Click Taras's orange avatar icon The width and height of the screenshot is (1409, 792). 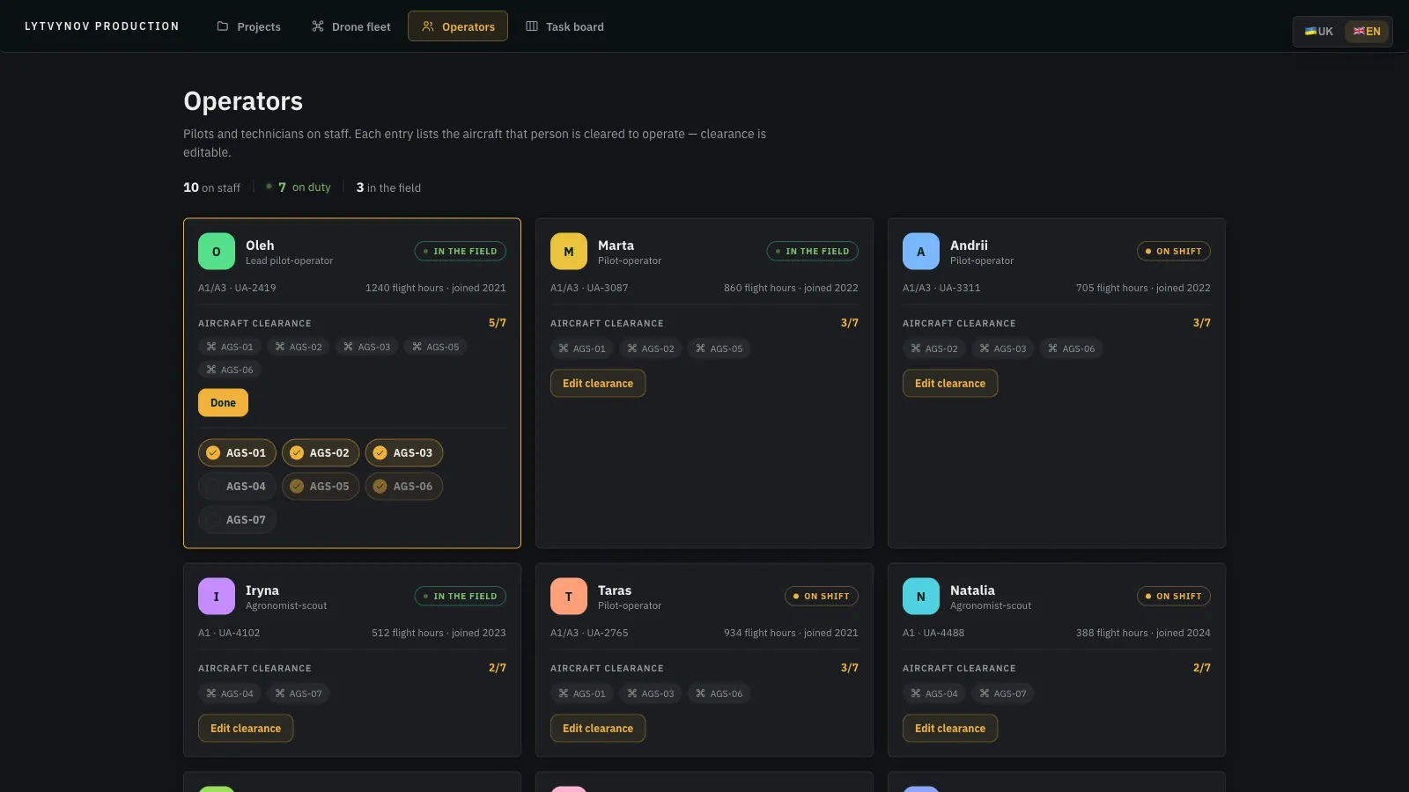point(569,597)
